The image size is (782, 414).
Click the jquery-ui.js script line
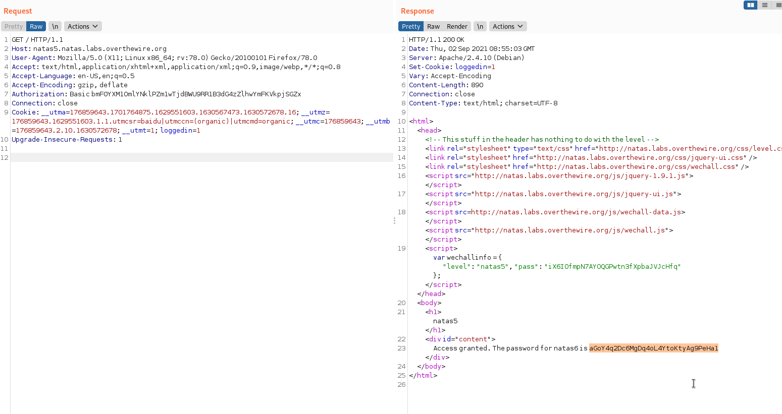[x=553, y=194]
